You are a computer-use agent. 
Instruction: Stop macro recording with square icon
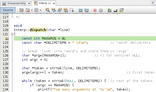click(x=101, y=10)
